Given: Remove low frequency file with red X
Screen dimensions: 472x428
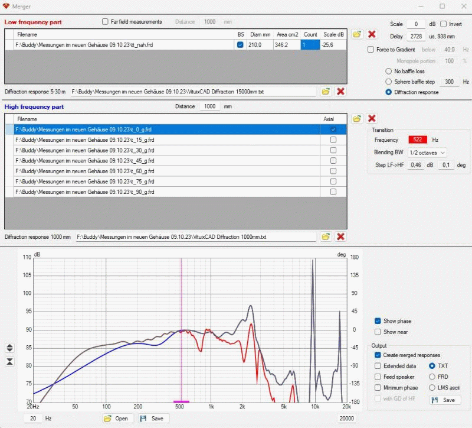Looking at the screenshot, I should pos(372,34).
